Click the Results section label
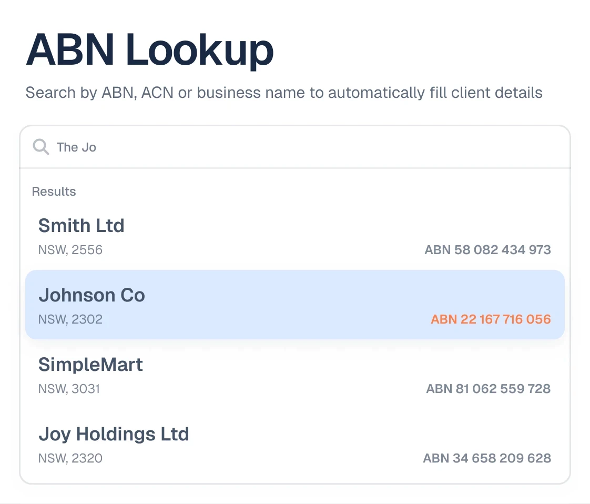 [x=54, y=191]
